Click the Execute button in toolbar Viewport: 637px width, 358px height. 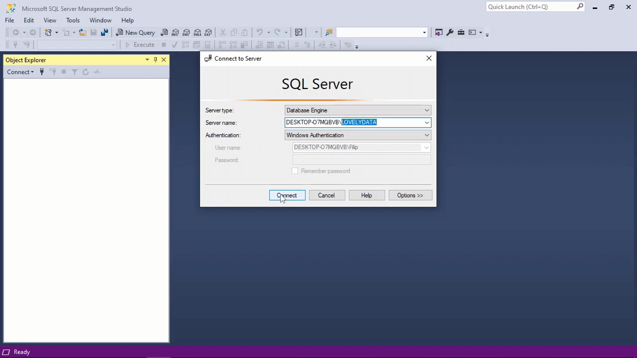[x=139, y=45]
